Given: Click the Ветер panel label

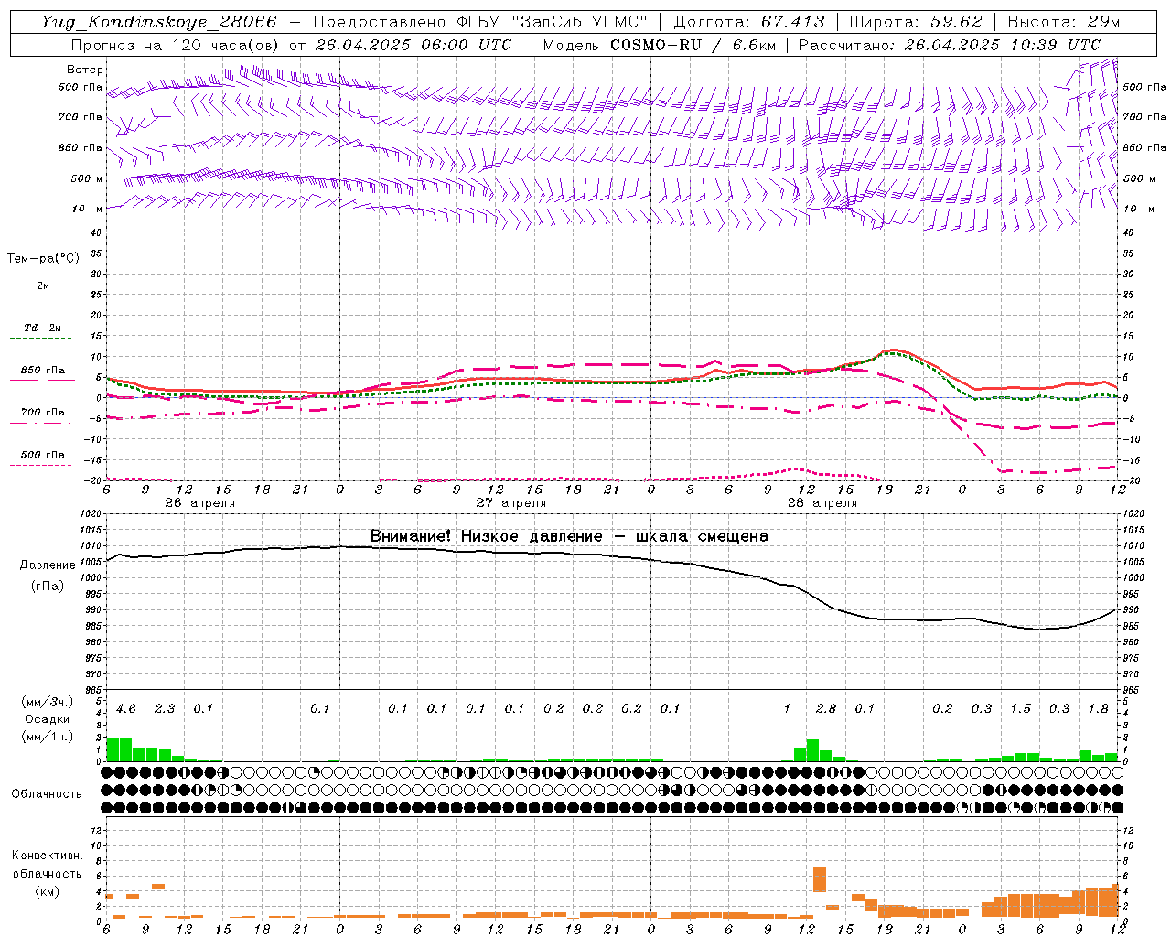Looking at the screenshot, I should [85, 70].
